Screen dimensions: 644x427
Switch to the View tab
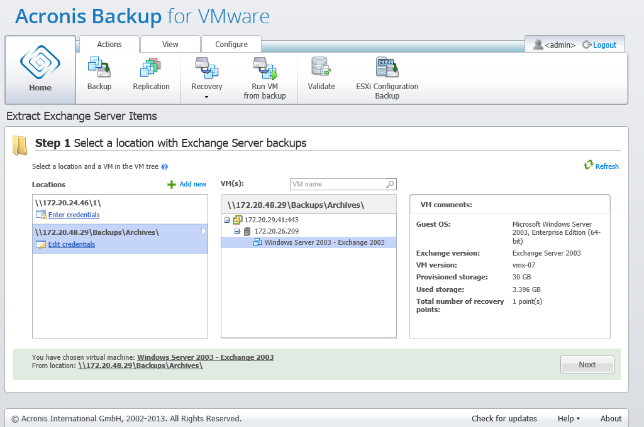point(170,45)
